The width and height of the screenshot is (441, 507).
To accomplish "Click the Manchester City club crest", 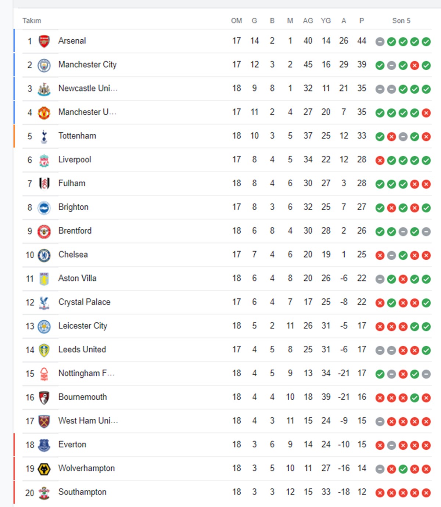I will point(44,65).
